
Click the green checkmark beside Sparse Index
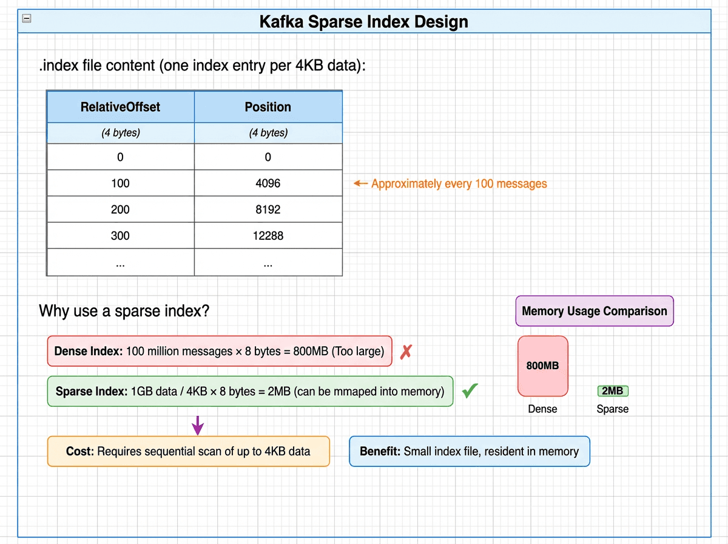[x=470, y=391]
